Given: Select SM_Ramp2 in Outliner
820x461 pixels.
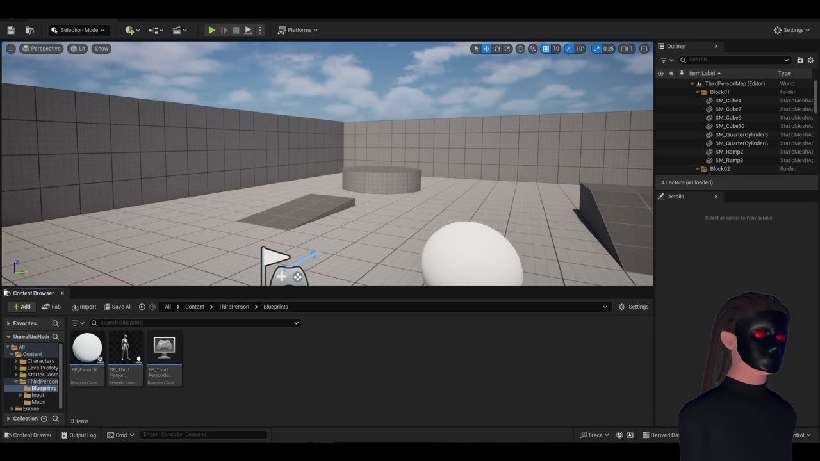Looking at the screenshot, I should tap(729, 152).
